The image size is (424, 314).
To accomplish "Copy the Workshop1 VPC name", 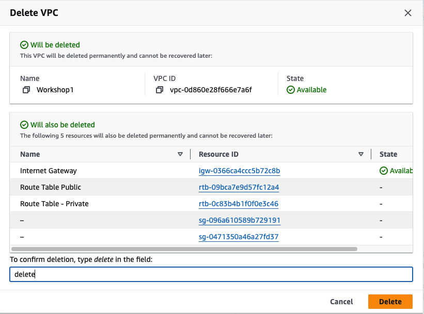I will 26,90.
